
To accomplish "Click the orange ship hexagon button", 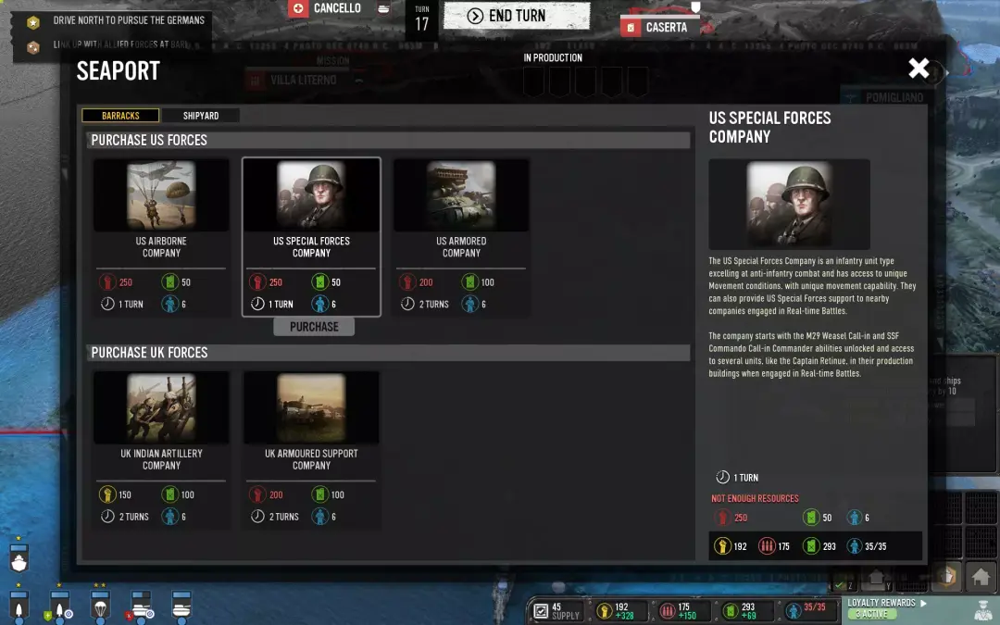I will tap(946, 577).
